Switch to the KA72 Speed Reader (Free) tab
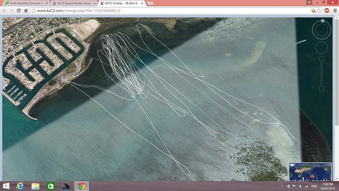This screenshot has height=191, width=339. tap(74, 3)
